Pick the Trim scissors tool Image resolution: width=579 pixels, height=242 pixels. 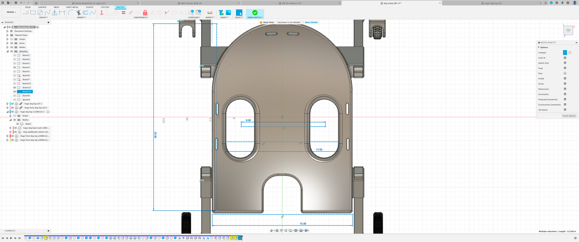(x=79, y=13)
